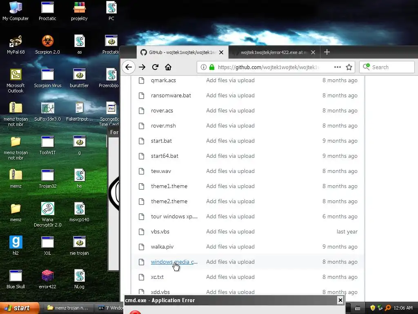Viewport: 418px width, 314px height.
Task: Open xc.txt file link
Action: coord(157,277)
